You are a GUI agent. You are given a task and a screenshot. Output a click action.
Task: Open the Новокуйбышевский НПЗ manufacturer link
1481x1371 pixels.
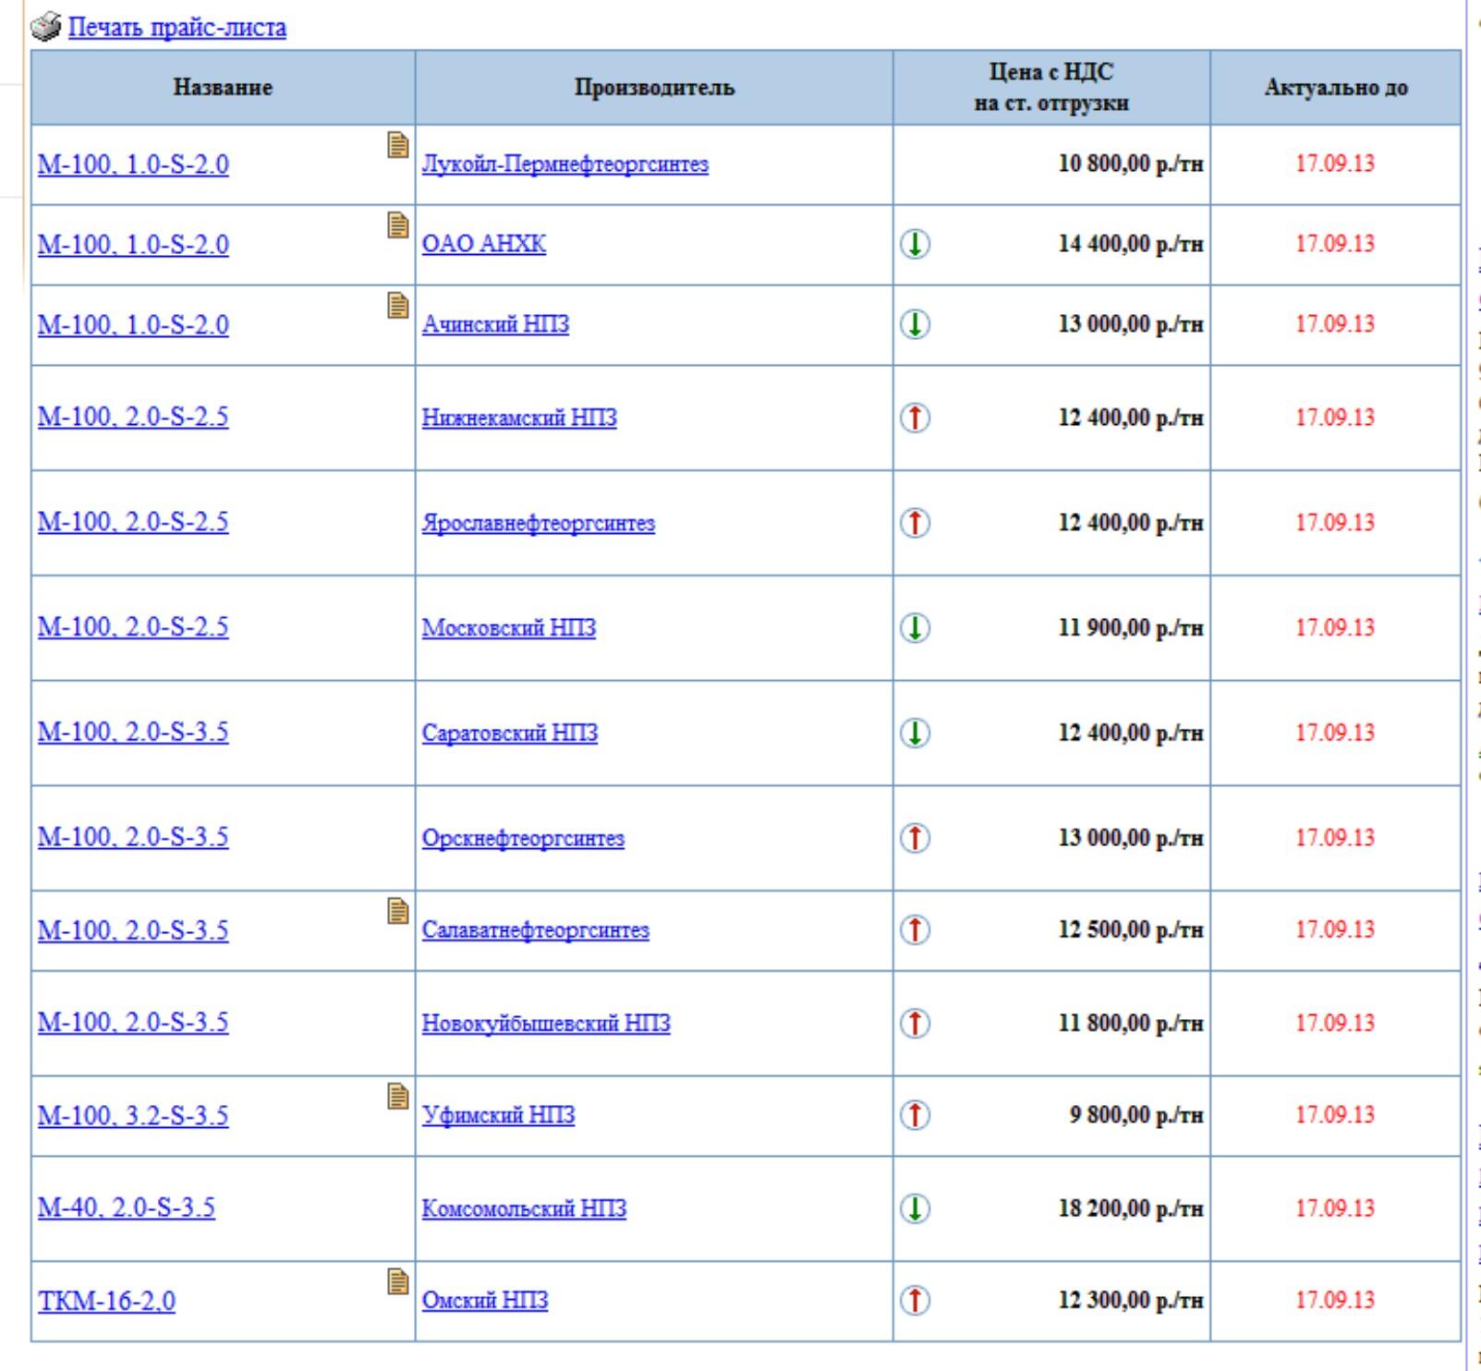tap(546, 1024)
